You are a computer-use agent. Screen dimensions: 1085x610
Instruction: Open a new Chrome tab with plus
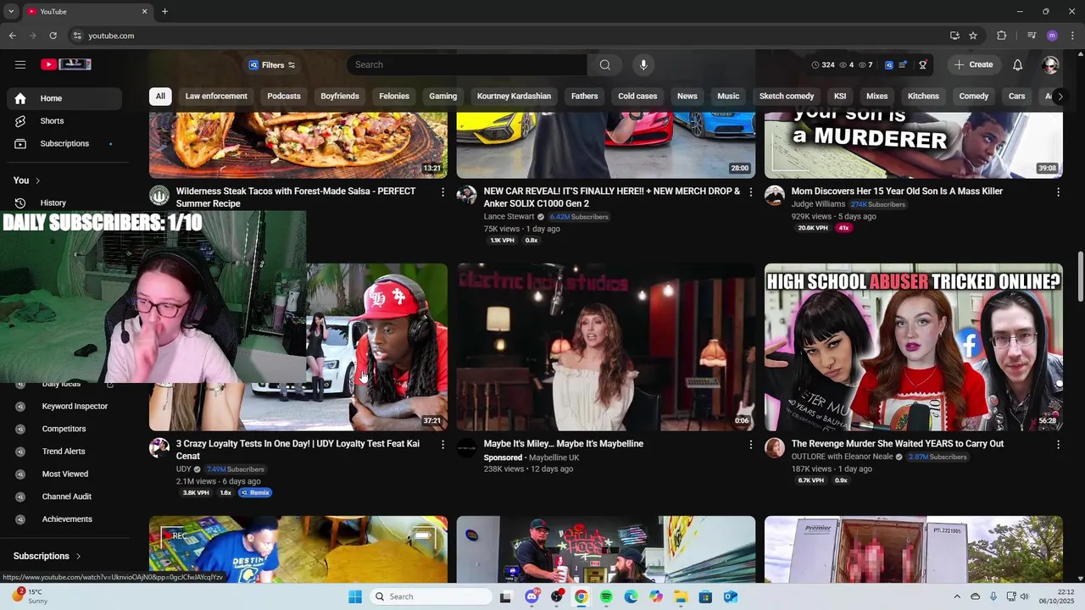tap(164, 12)
